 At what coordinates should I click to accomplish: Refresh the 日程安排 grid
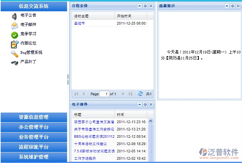pos(140,94)
